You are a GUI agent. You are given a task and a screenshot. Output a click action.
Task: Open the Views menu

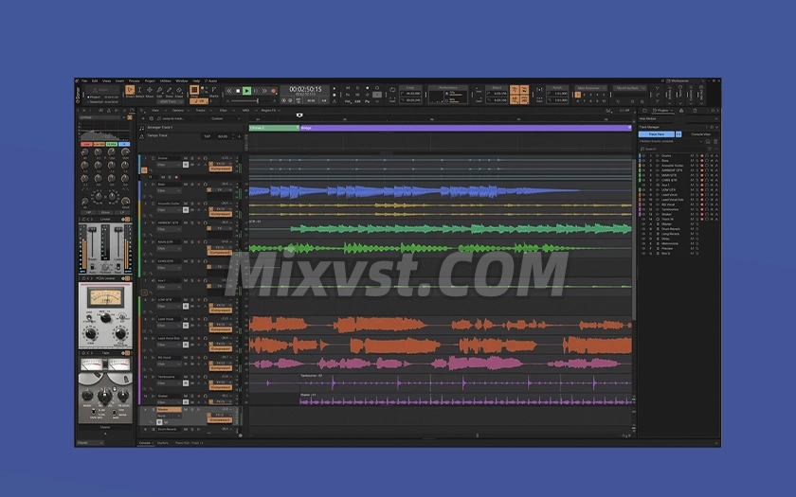coord(106,80)
